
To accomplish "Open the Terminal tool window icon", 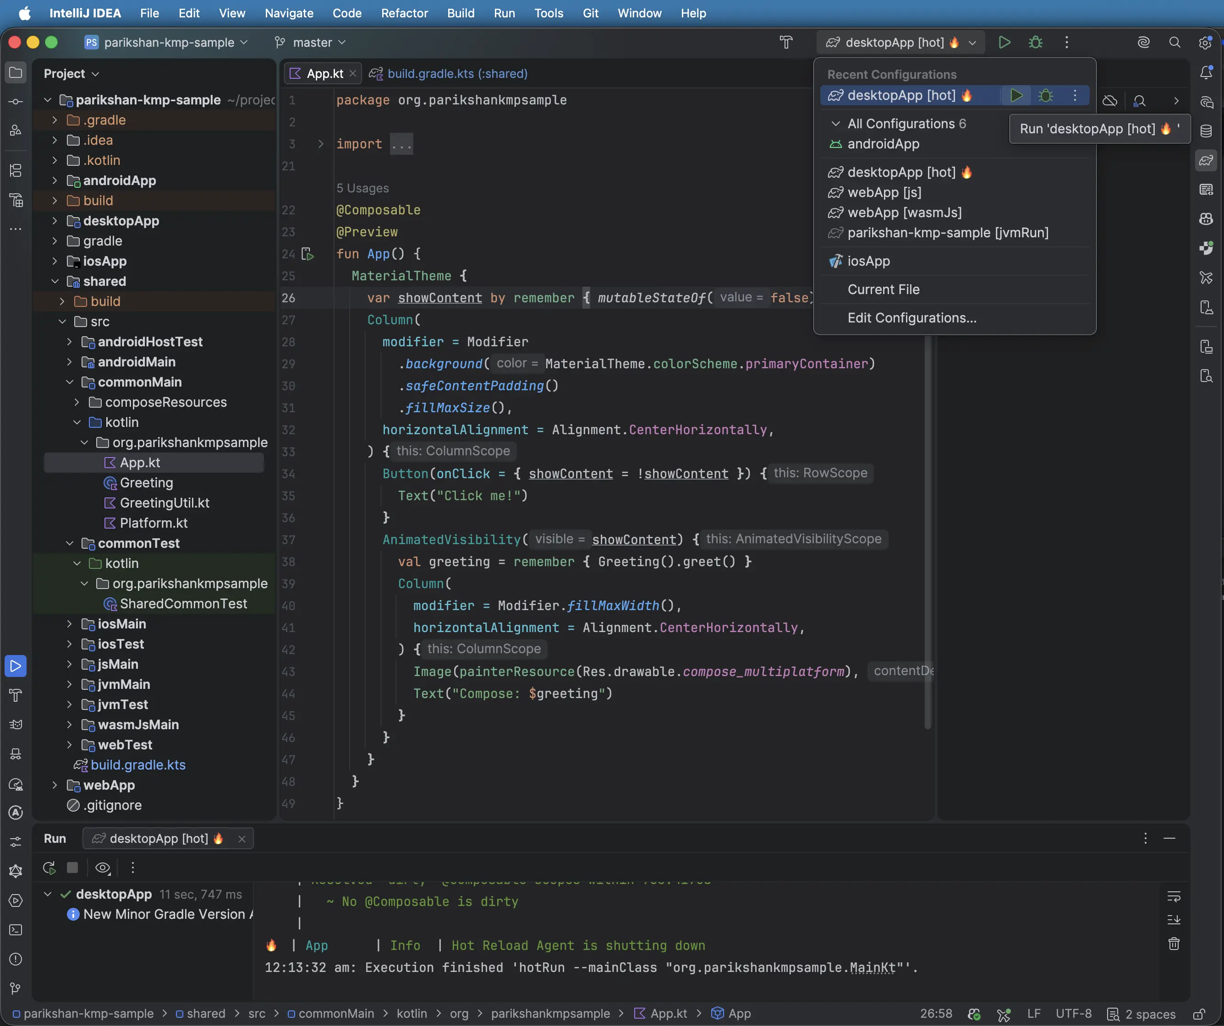I will [16, 930].
